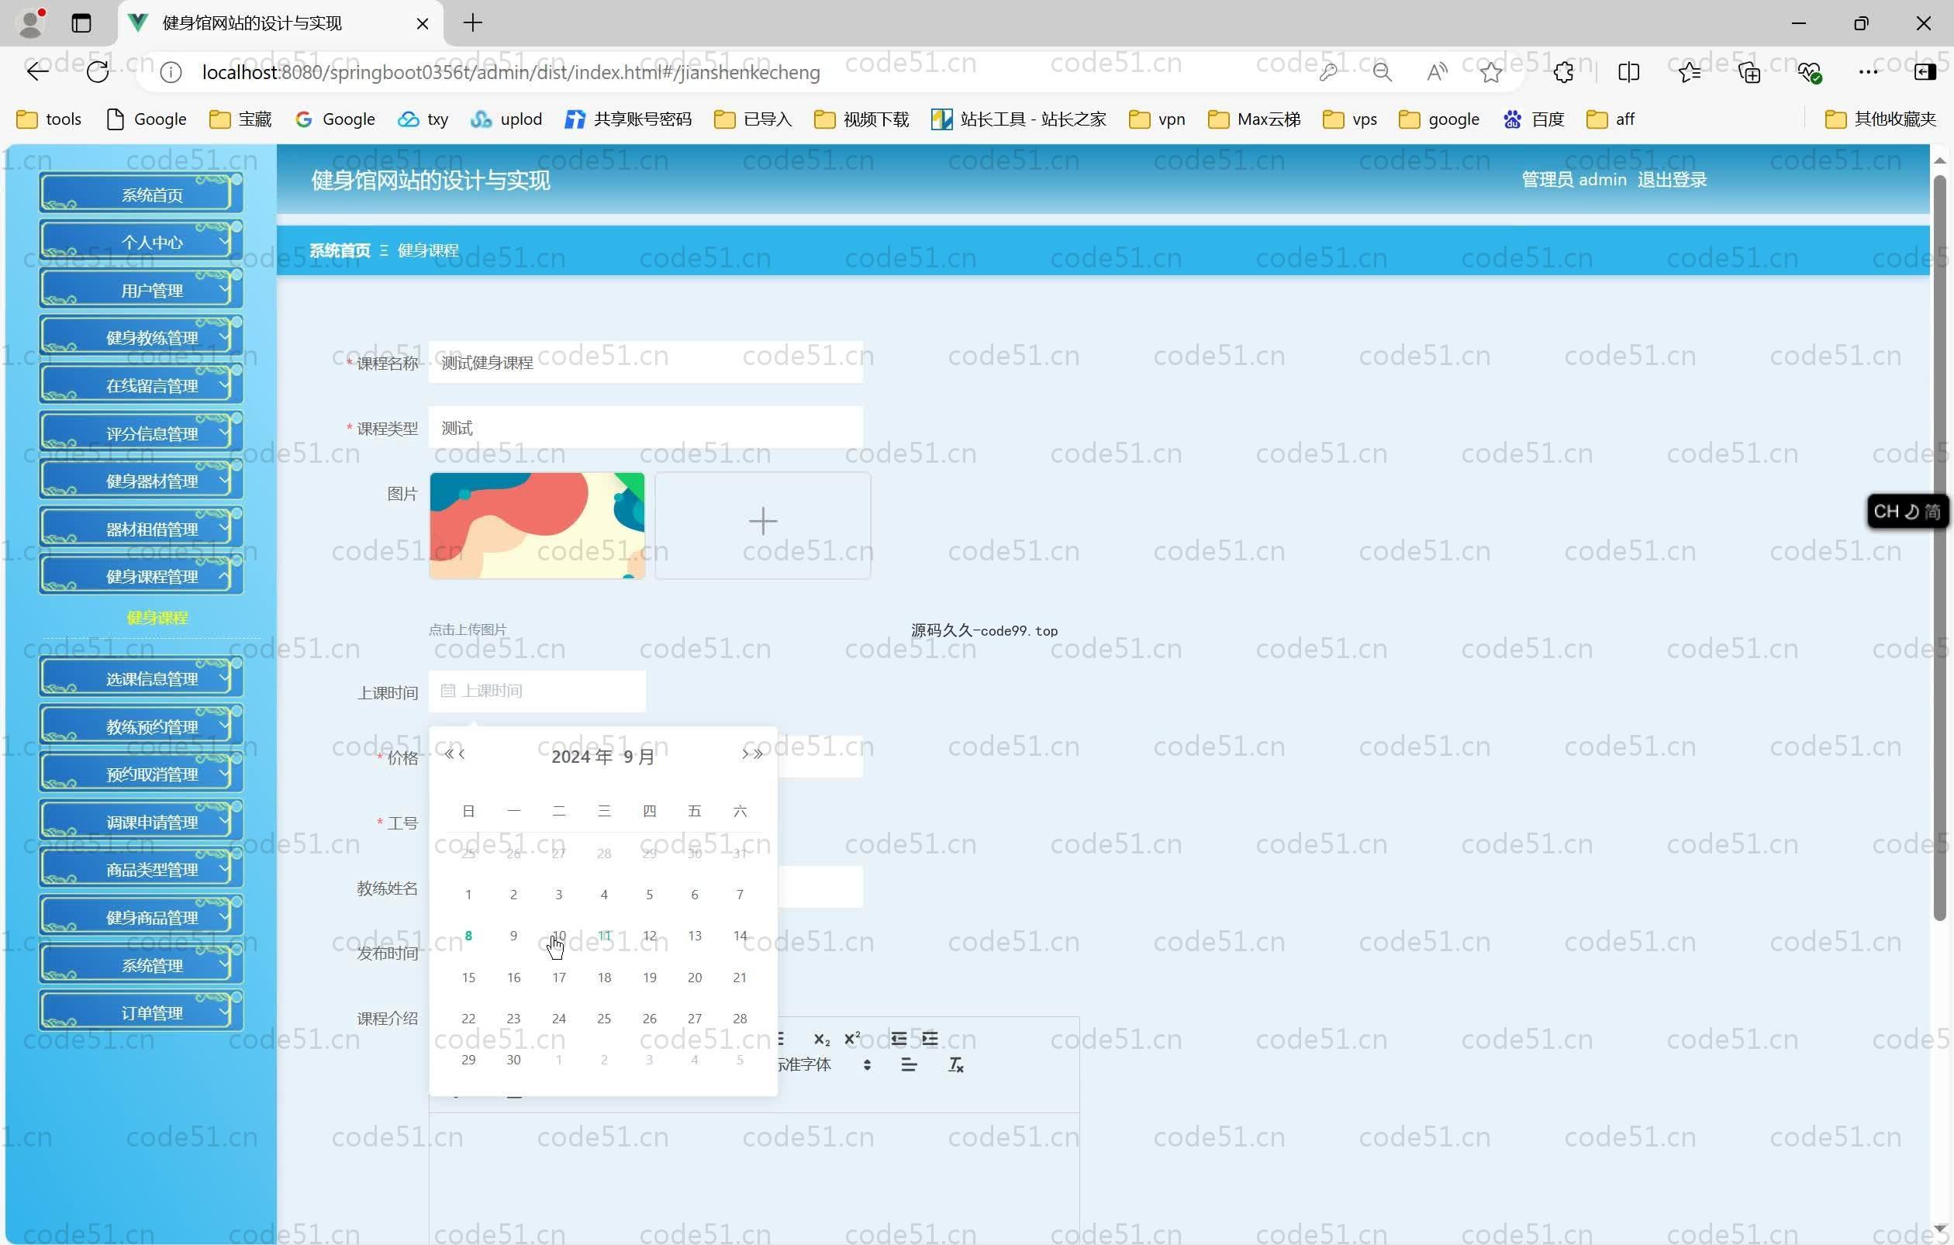The image size is (1954, 1245).
Task: Expand 健身教练管理 sidebar menu
Action: point(141,336)
